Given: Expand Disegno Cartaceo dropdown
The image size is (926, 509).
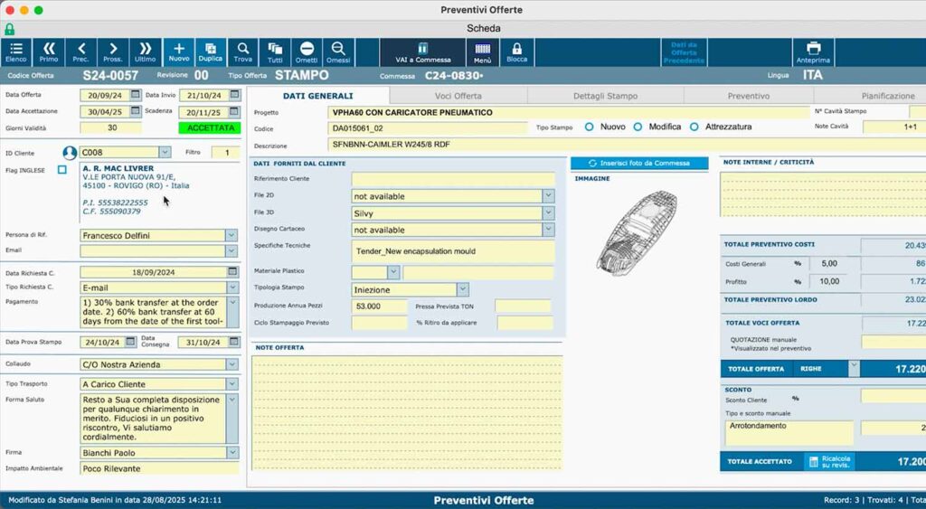Looking at the screenshot, I should [548, 230].
